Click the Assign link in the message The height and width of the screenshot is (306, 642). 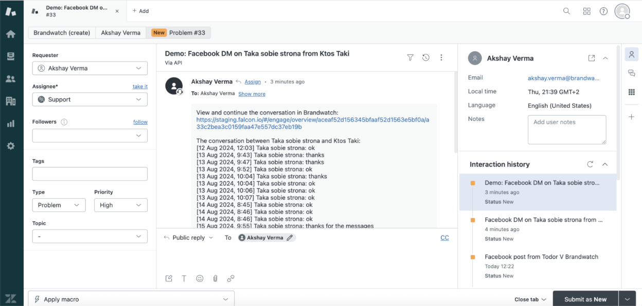click(x=253, y=82)
